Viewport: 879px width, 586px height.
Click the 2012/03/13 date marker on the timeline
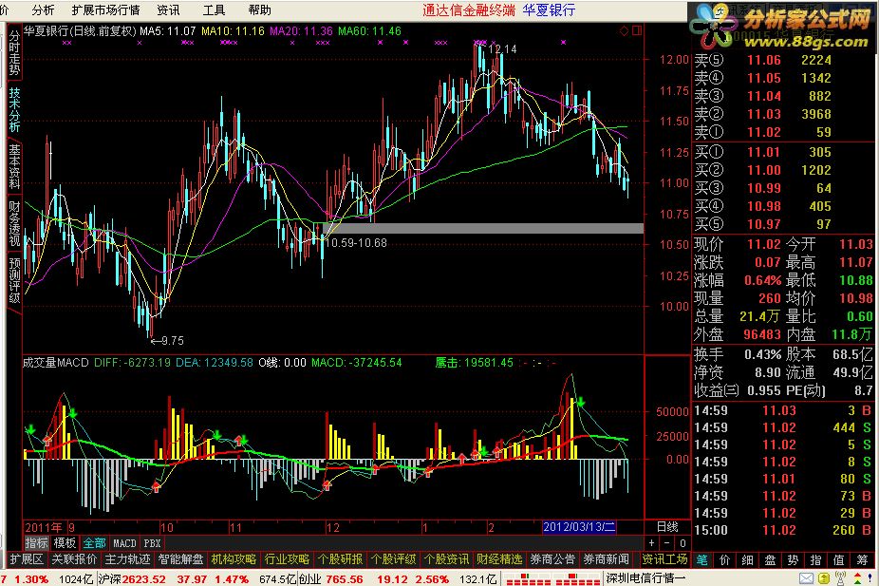[x=579, y=526]
